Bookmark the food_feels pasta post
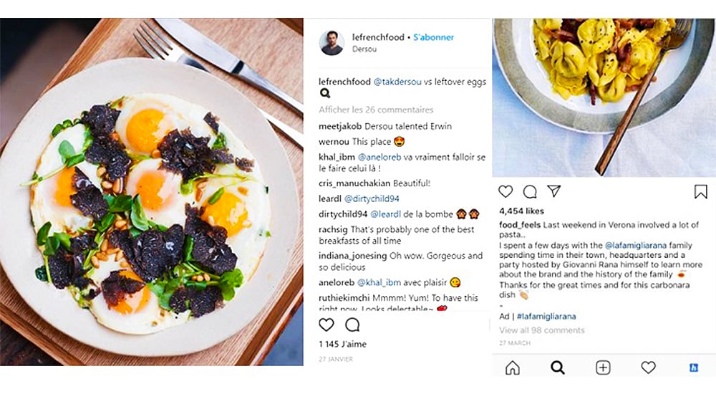Image resolution: width=716 pixels, height=394 pixels. [700, 191]
